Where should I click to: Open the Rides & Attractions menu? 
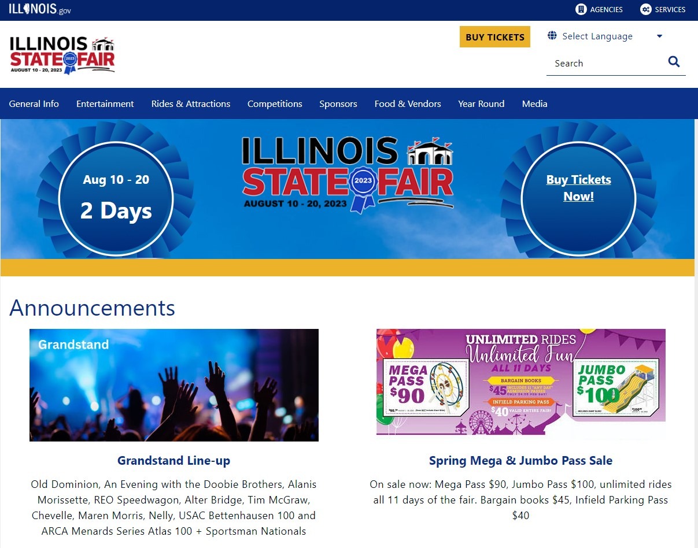coord(191,104)
